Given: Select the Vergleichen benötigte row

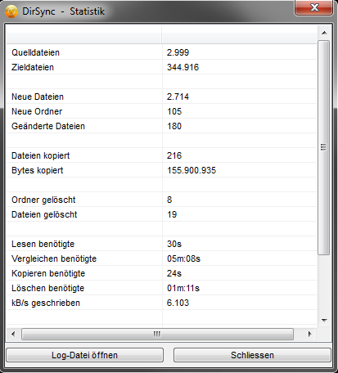Looking at the screenshot, I should tap(161, 258).
